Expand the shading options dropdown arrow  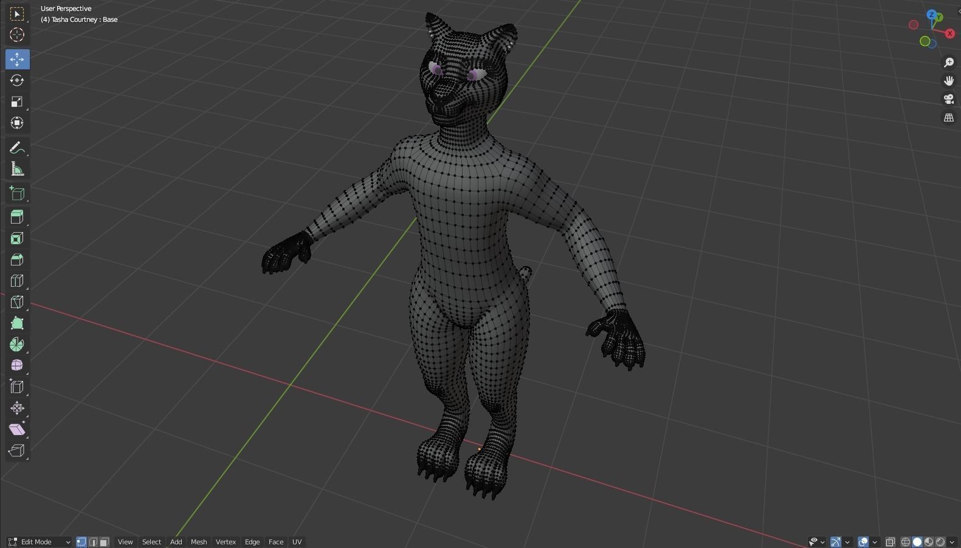(952, 542)
